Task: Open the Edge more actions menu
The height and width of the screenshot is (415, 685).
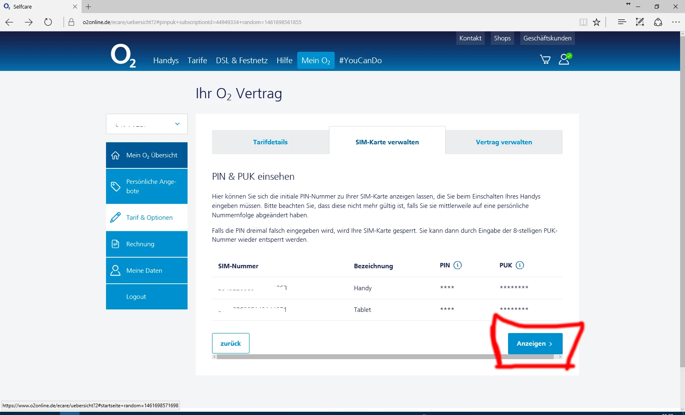Action: [676, 22]
